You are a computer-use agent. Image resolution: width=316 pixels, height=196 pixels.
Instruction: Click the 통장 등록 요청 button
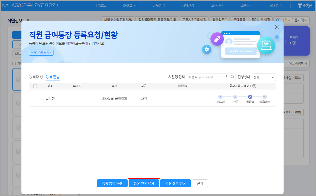112,183
